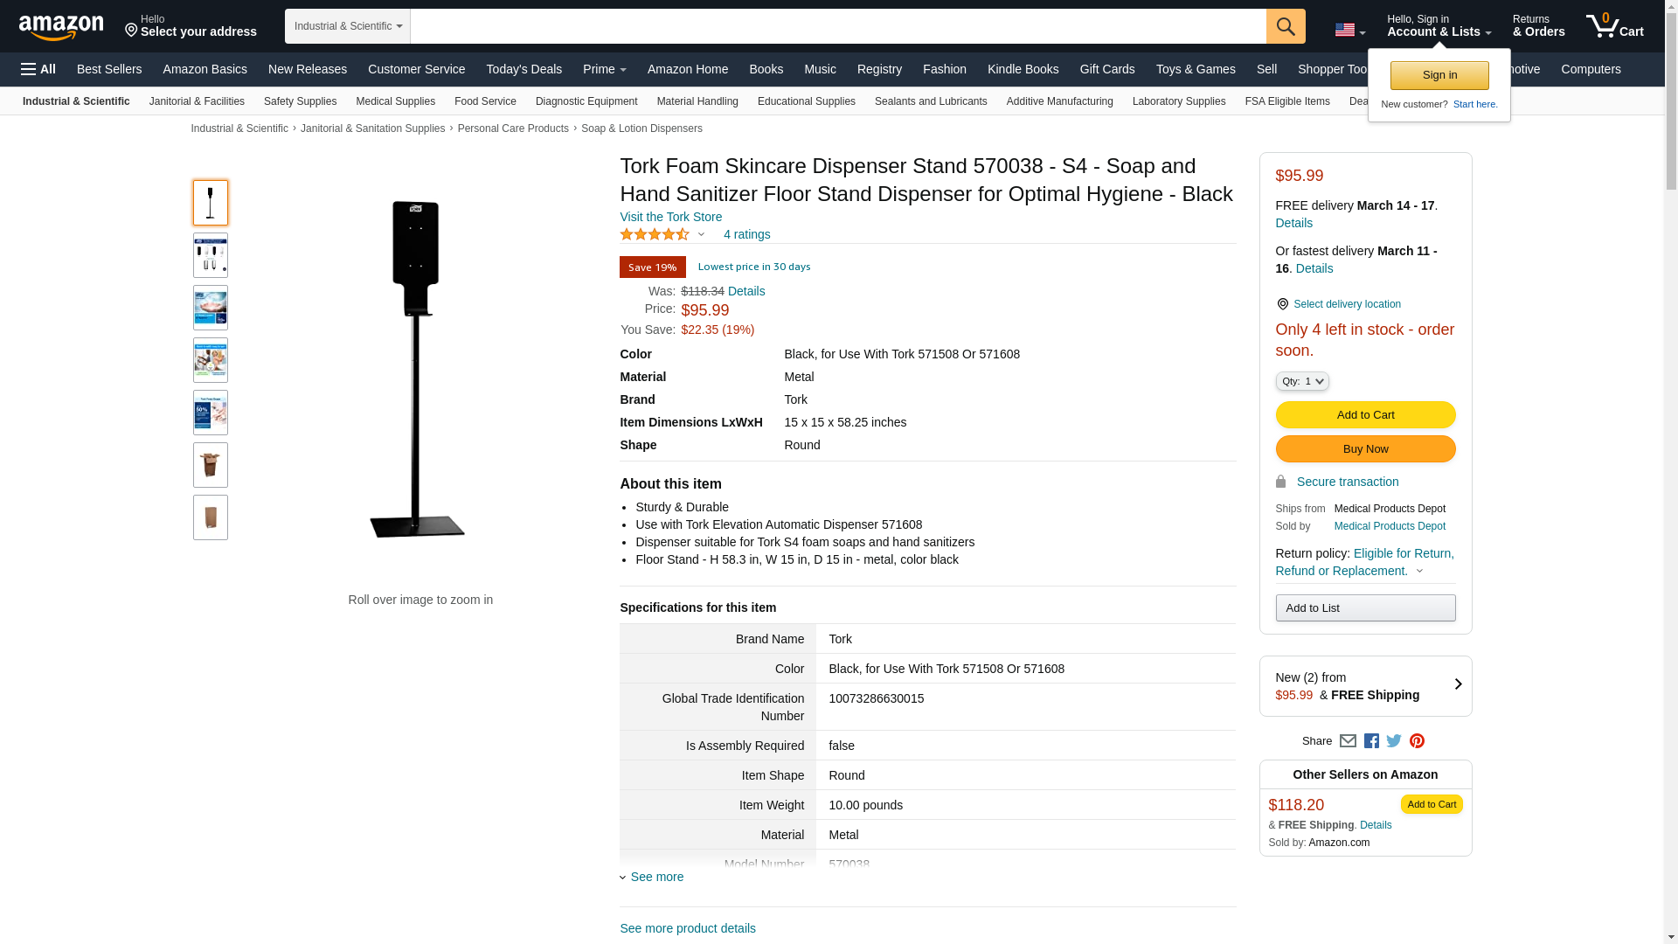1678x944 pixels.
Task: Share the product on Twitter
Action: [1394, 741]
